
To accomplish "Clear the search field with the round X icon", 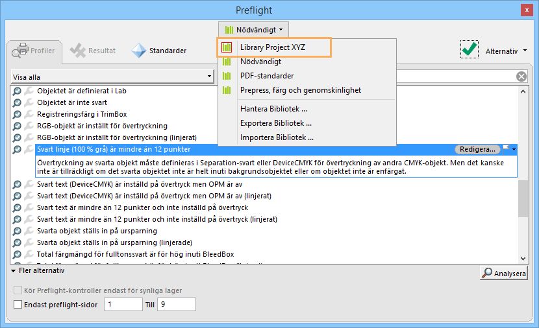I will (x=521, y=76).
